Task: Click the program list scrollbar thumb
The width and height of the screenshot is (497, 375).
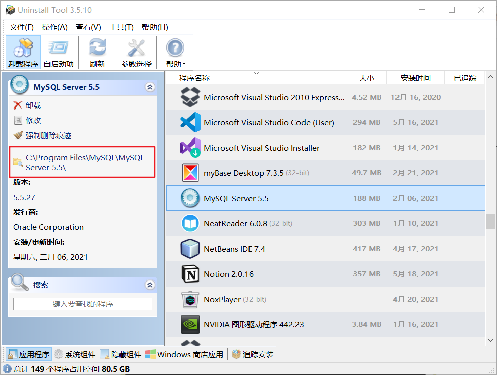Action: (490, 222)
